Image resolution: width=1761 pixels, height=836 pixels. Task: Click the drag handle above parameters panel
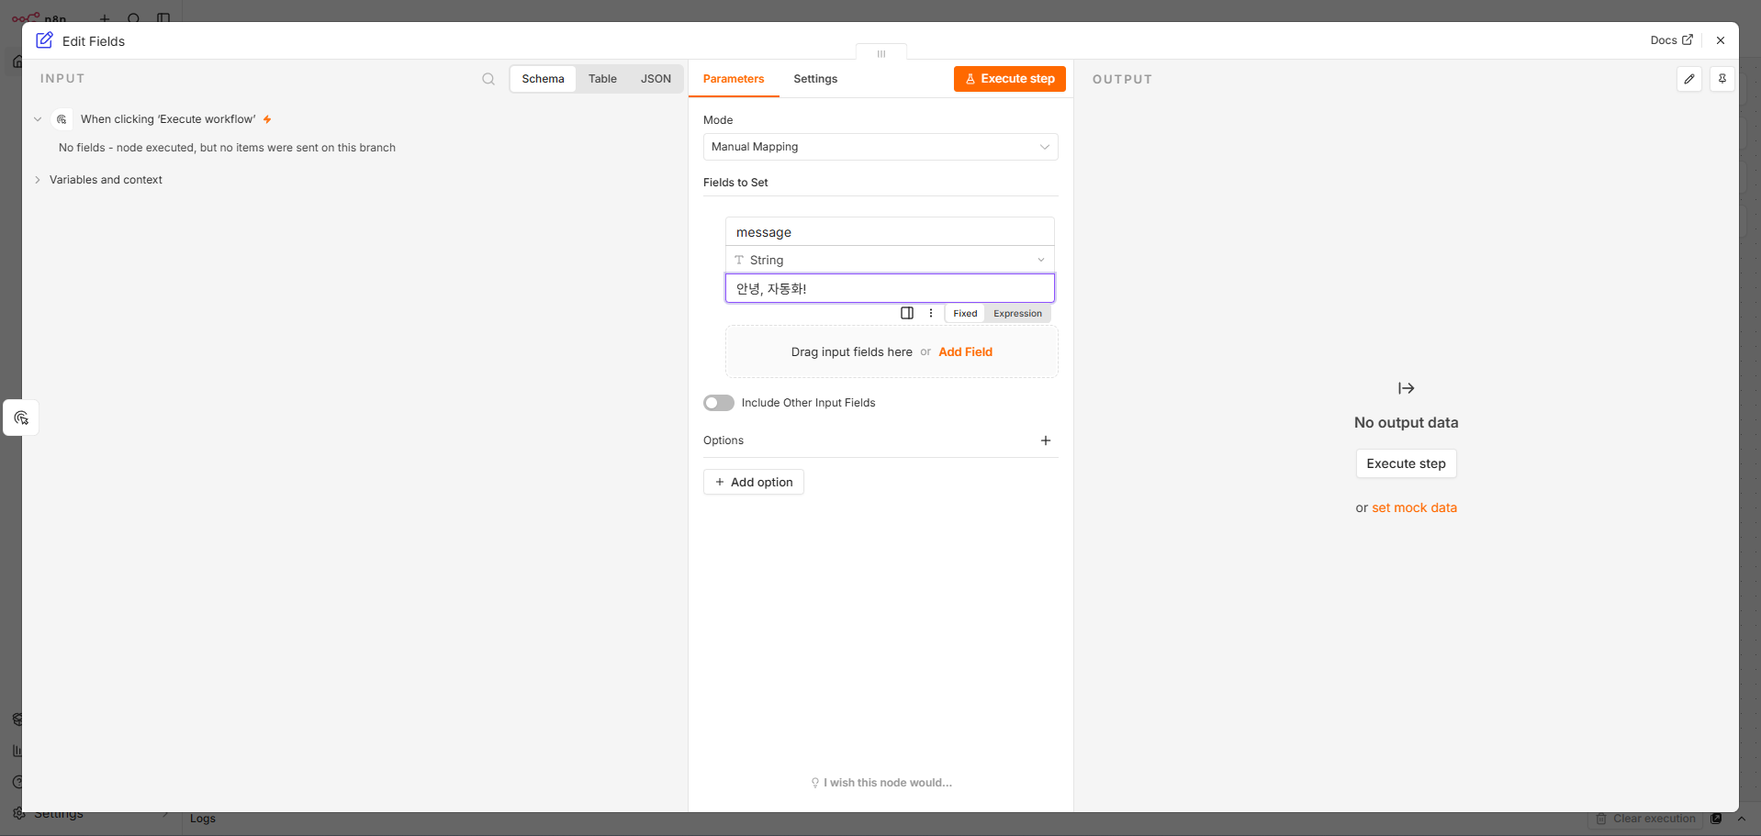tap(881, 53)
